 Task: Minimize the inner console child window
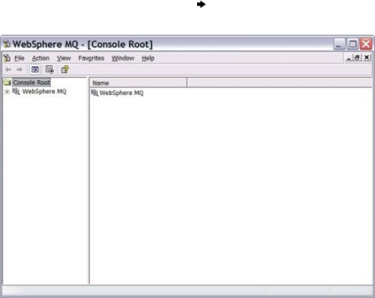click(349, 57)
